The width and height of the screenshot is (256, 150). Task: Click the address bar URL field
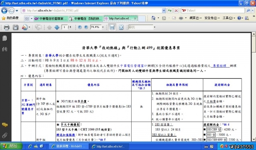92,11
